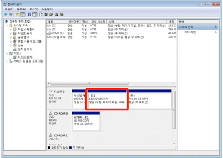
Task: Click the forward arrow toolbar icon
Action: click(11, 14)
